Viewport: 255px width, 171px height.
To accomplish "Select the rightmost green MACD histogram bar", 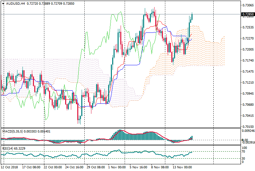I will (192, 138).
